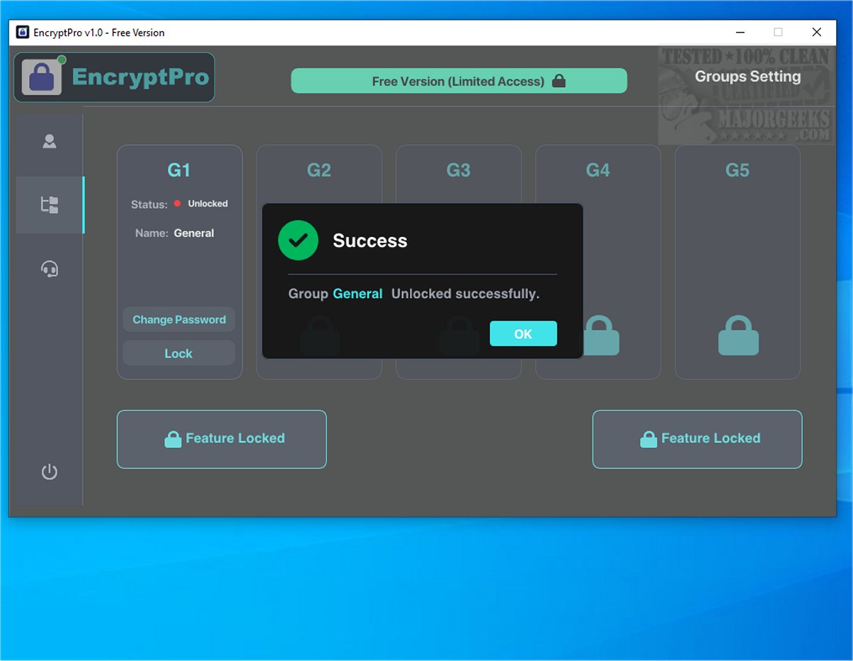Image resolution: width=853 pixels, height=661 pixels.
Task: Click the G3 padlock icon
Action: point(459,335)
